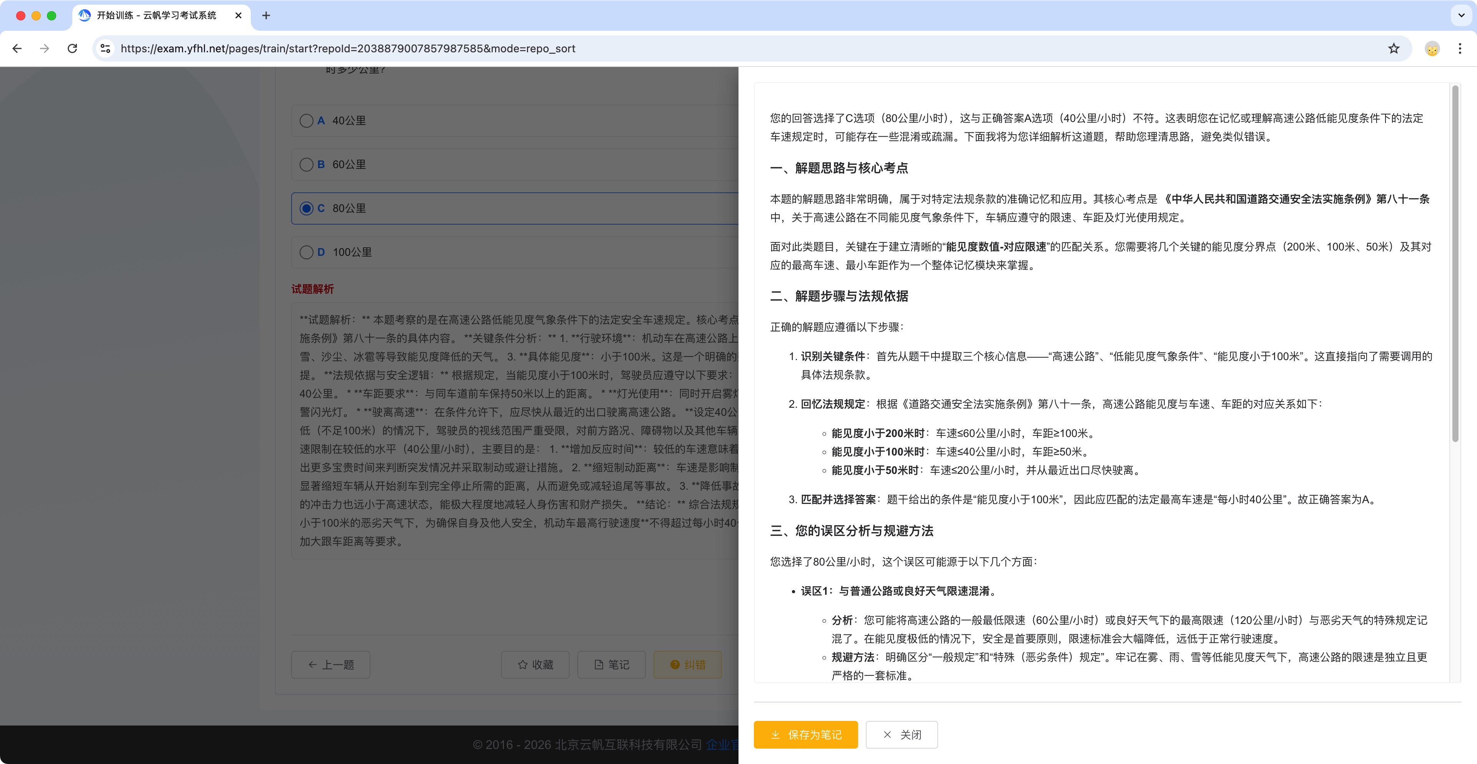Screen dimensions: 1477x764
Task: Click the browser forward arrow
Action: pyautogui.click(x=45, y=48)
